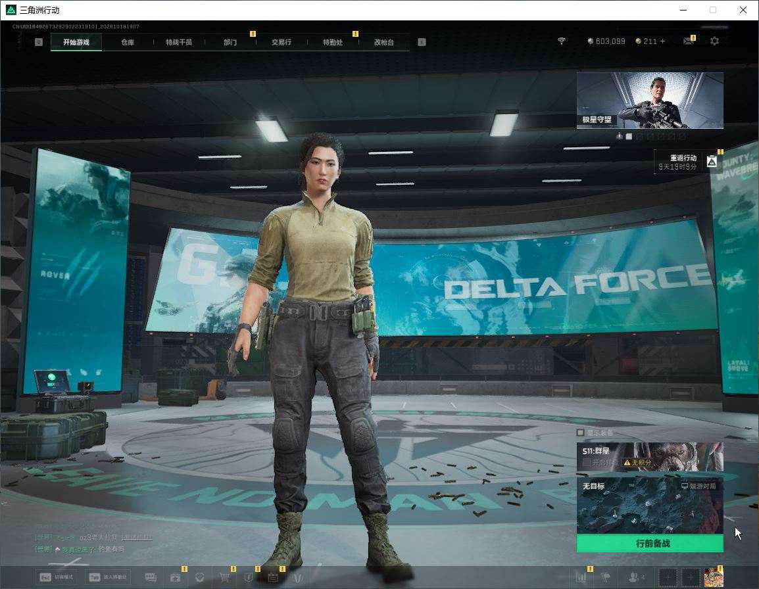Viewport: 759px width, 589px height.
Task: Open the friends list icon
Action: pos(635,577)
